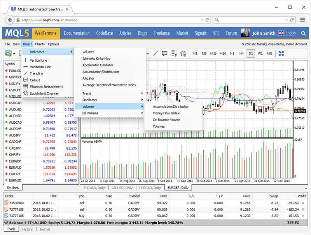The image size is (311, 235).
Task: Click the fullscreen chart icon
Action: coord(281,54)
